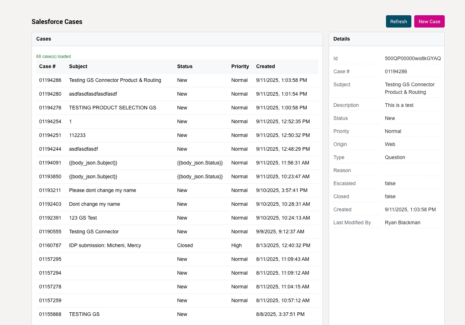Click the Escalated value false
This screenshot has height=325, width=465.
pos(390,183)
